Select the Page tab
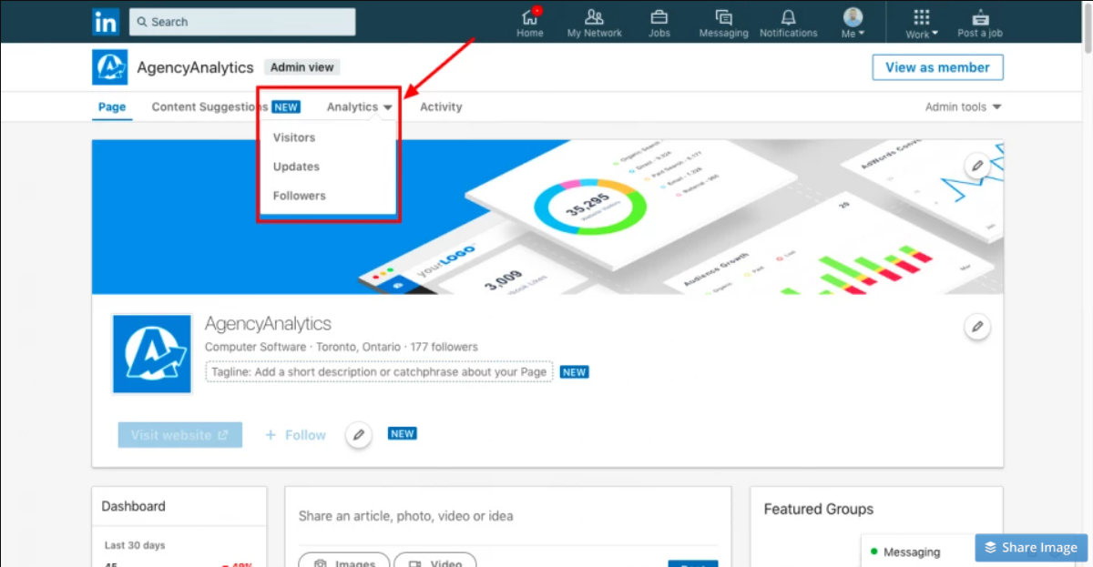1093x567 pixels. [112, 106]
